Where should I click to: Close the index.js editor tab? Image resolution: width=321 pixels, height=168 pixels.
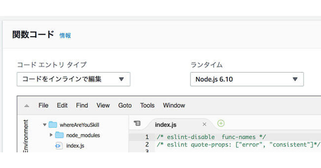pyautogui.click(x=204, y=124)
